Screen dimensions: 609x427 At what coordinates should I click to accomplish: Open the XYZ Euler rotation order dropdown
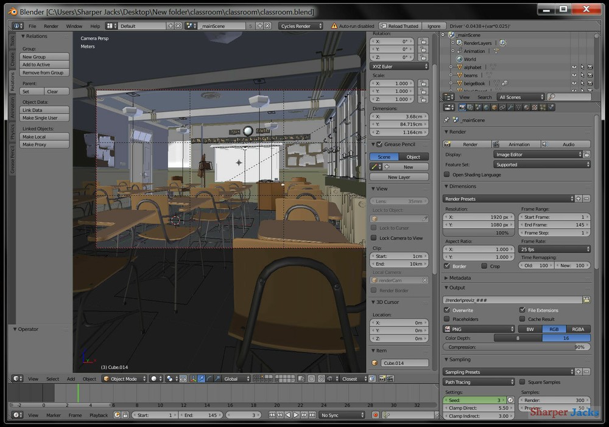point(399,66)
